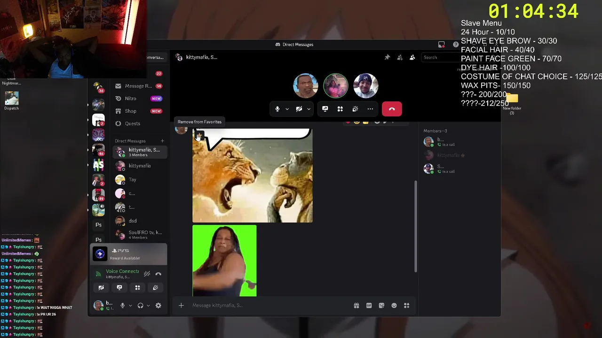Viewport: 602px width, 338px height.
Task: Open emoji picker in message bar
Action: tap(394, 306)
